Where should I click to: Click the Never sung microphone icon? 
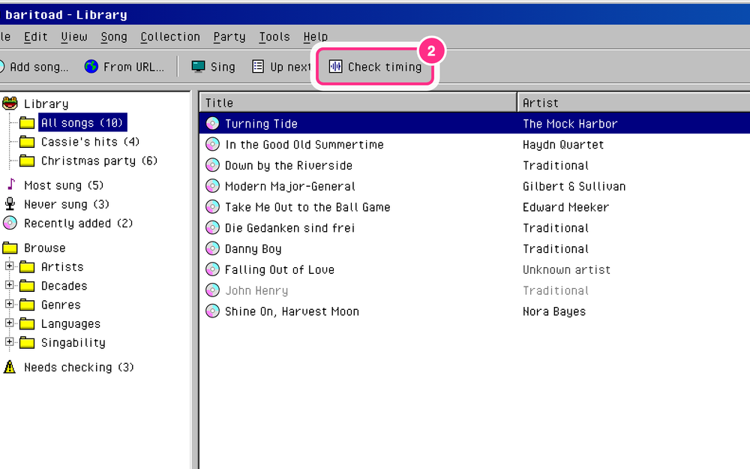point(10,204)
